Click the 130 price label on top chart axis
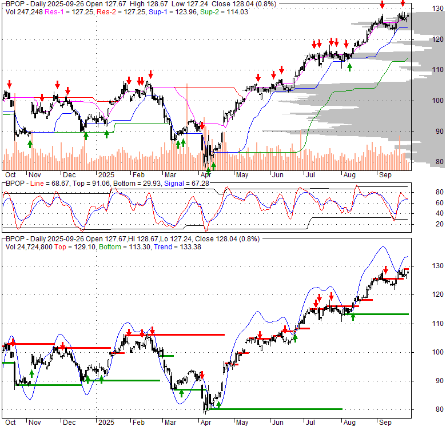 point(438,9)
